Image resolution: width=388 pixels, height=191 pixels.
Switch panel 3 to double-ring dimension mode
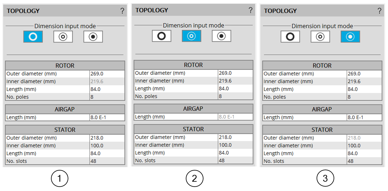[x=320, y=37]
